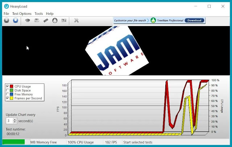Click the yellow Frames per Second swatch
The height and width of the screenshot is (147, 232).
tap(11, 98)
